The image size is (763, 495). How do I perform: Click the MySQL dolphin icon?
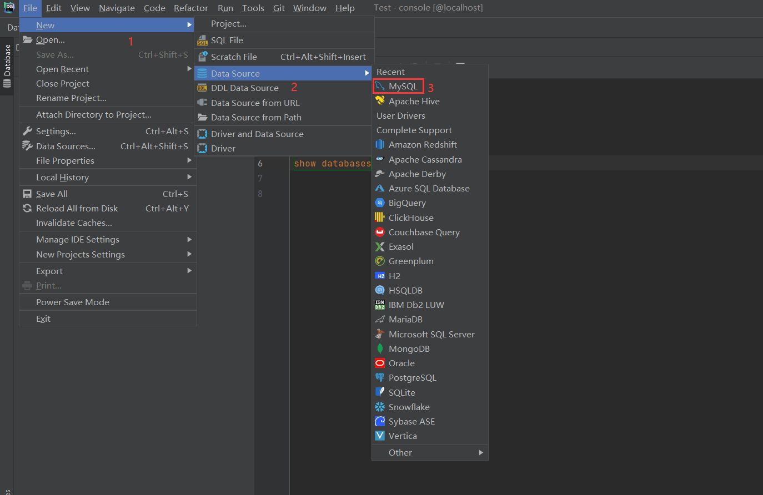tap(380, 87)
